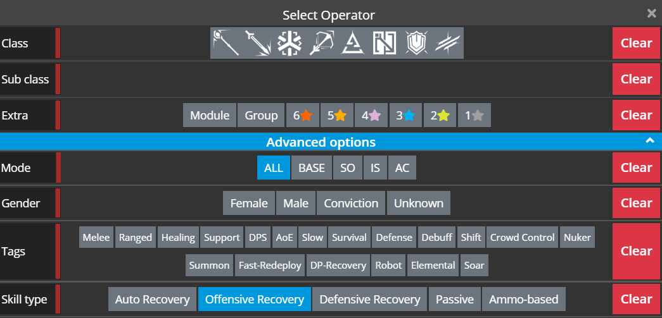This screenshot has height=318, width=662.
Task: Enable the Crowd Control tag
Action: [522, 237]
